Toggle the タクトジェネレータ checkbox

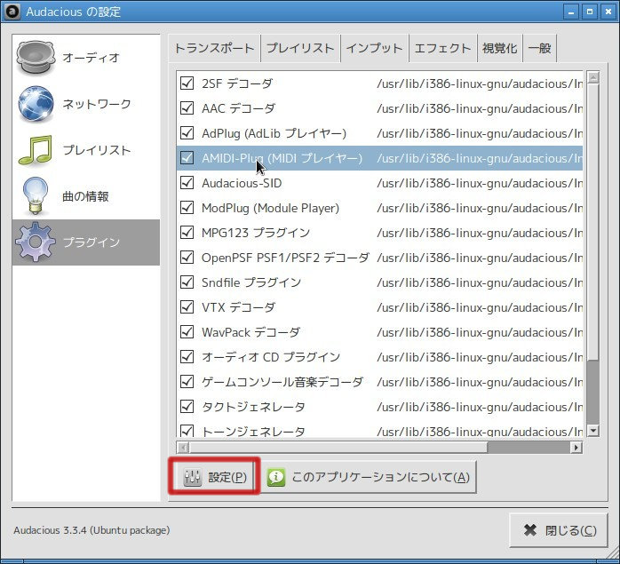(x=187, y=406)
